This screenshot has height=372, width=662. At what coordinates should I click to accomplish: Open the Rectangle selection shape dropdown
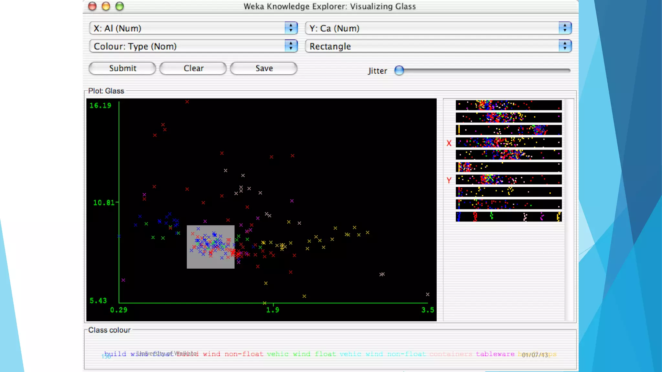pos(438,46)
